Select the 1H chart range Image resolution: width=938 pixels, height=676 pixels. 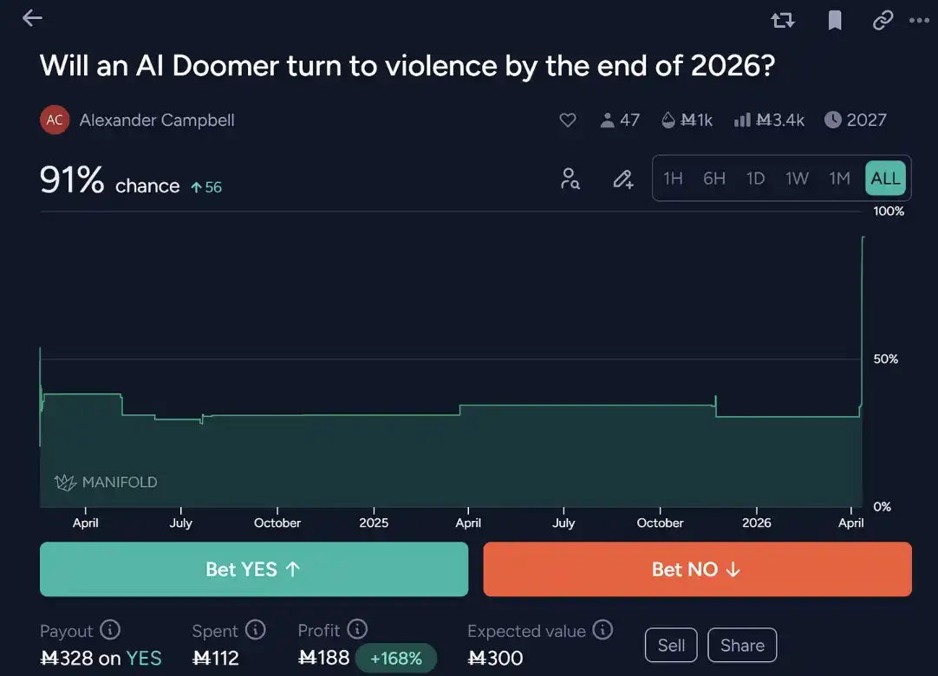pos(673,179)
